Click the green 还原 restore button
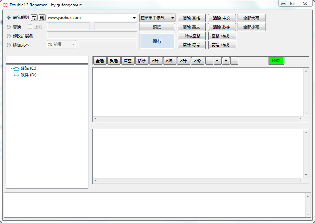Screen dimensions: 315x223 tap(276, 61)
